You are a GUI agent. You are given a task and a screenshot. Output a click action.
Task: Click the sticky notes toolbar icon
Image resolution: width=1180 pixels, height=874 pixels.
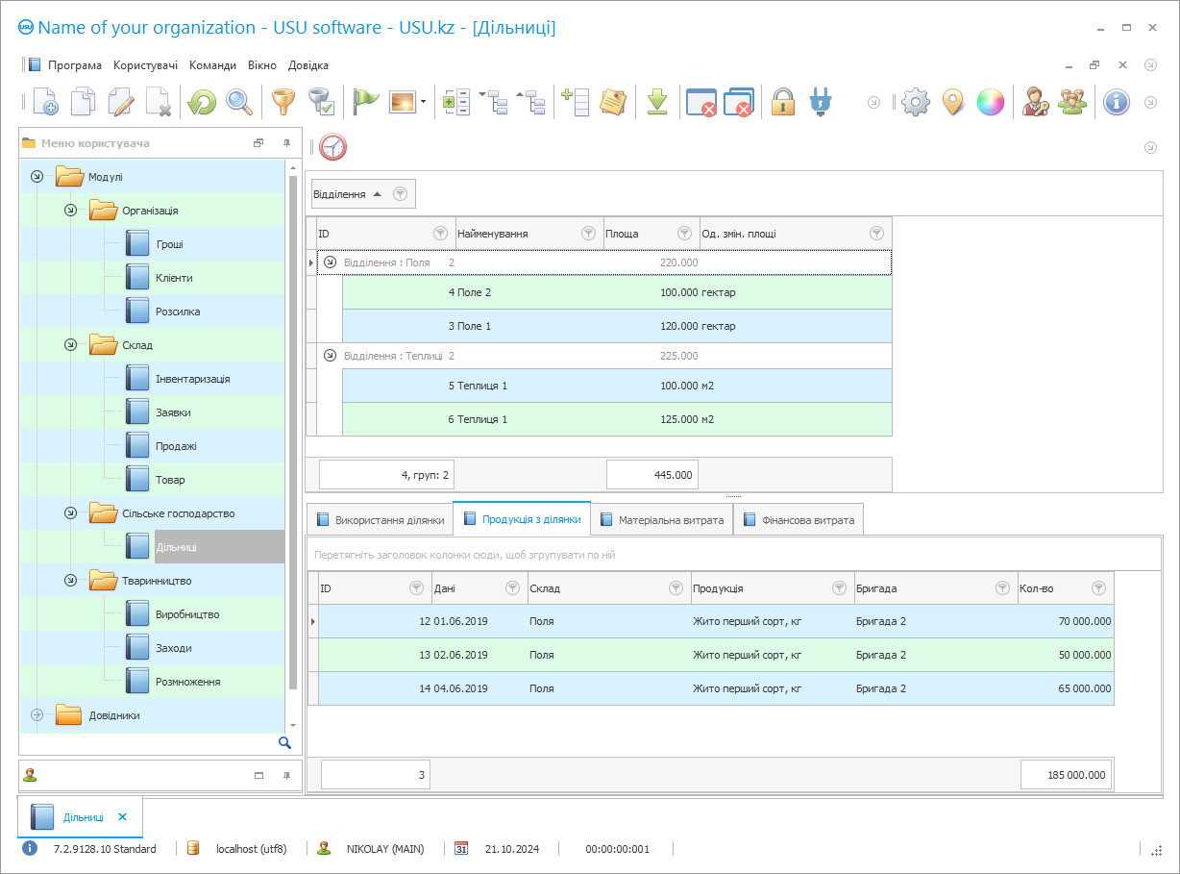tap(613, 102)
